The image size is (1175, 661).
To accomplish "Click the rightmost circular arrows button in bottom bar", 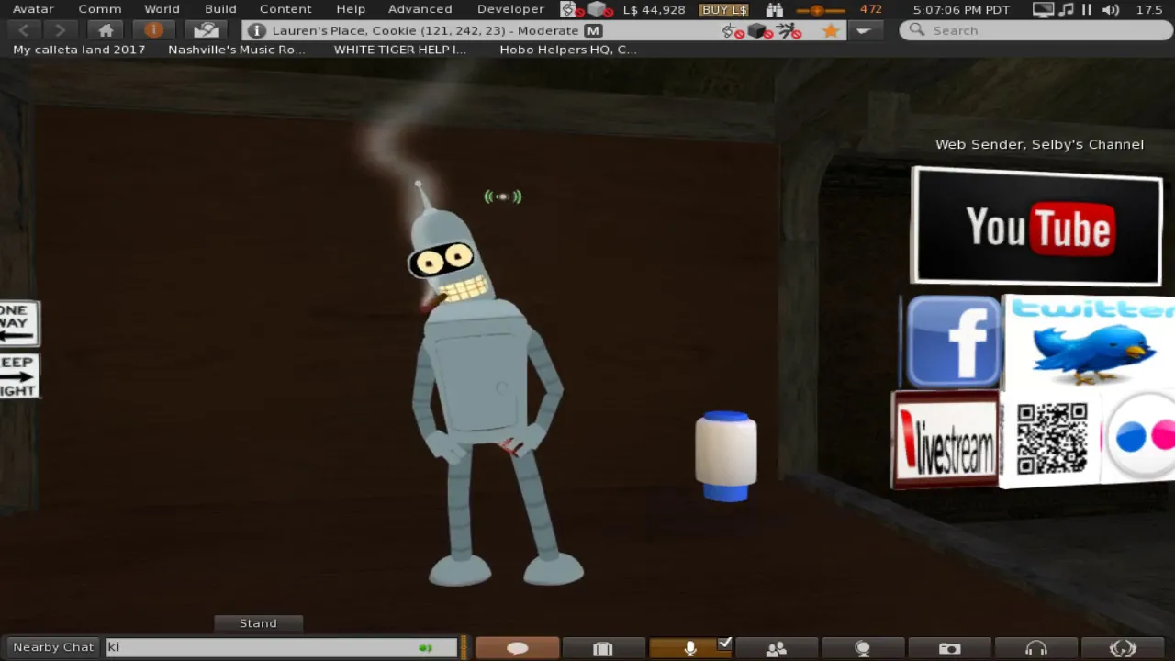I will (x=1123, y=648).
